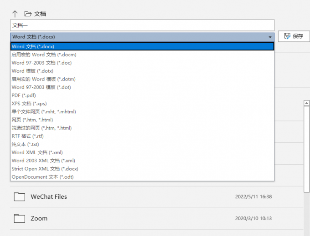Expand the file type dropdown arrow
The width and height of the screenshot is (310, 236).
coord(270,37)
